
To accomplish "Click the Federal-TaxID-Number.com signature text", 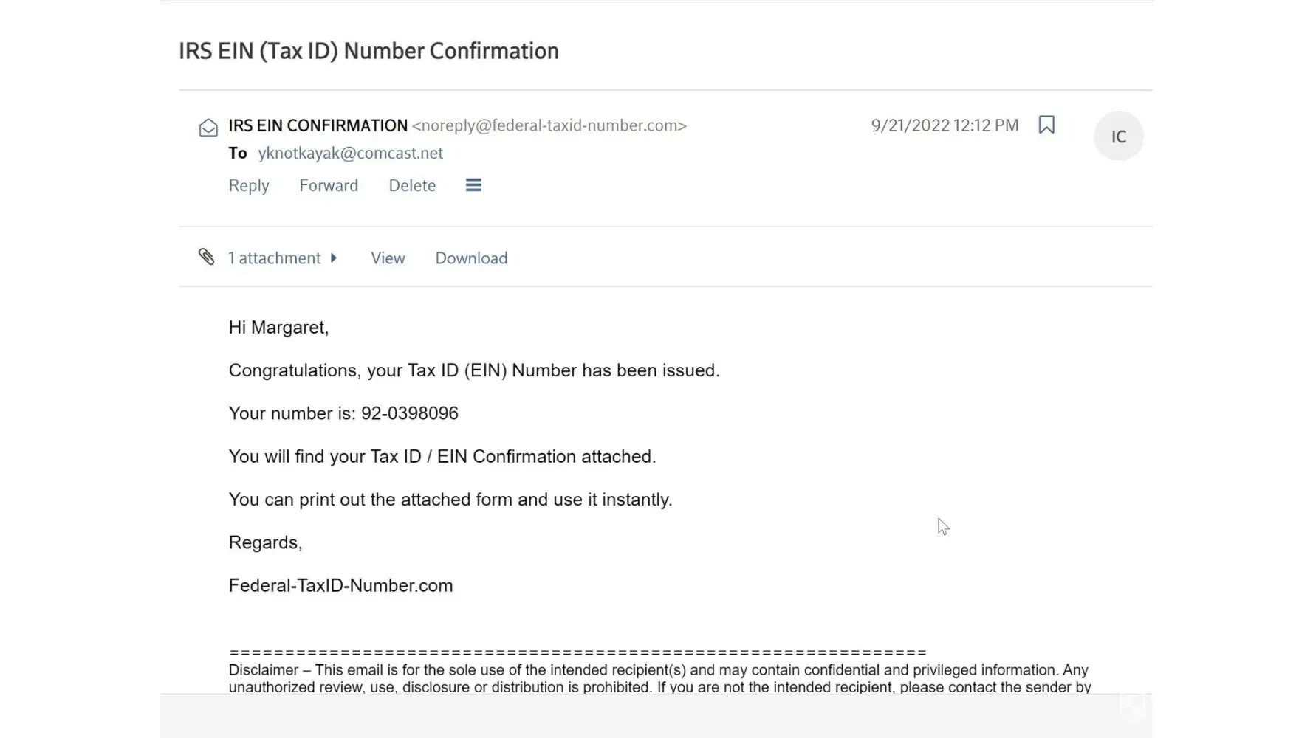I will point(340,586).
